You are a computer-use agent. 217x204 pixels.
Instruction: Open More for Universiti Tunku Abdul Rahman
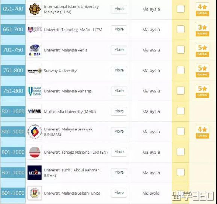point(119,172)
